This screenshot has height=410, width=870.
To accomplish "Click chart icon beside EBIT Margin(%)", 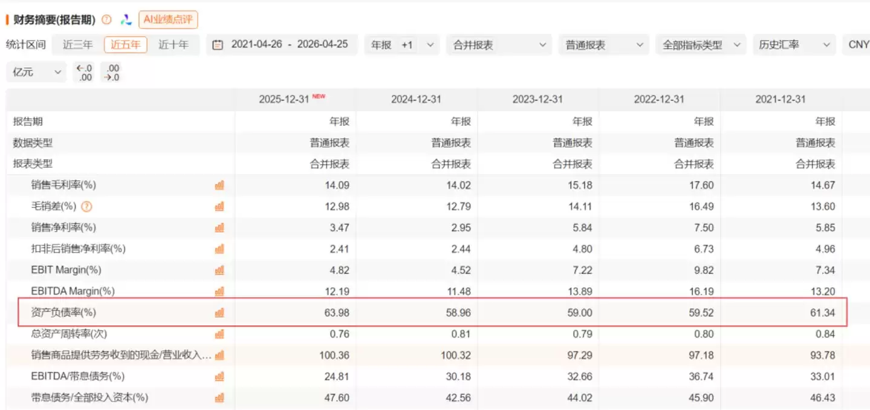I will click(x=219, y=270).
